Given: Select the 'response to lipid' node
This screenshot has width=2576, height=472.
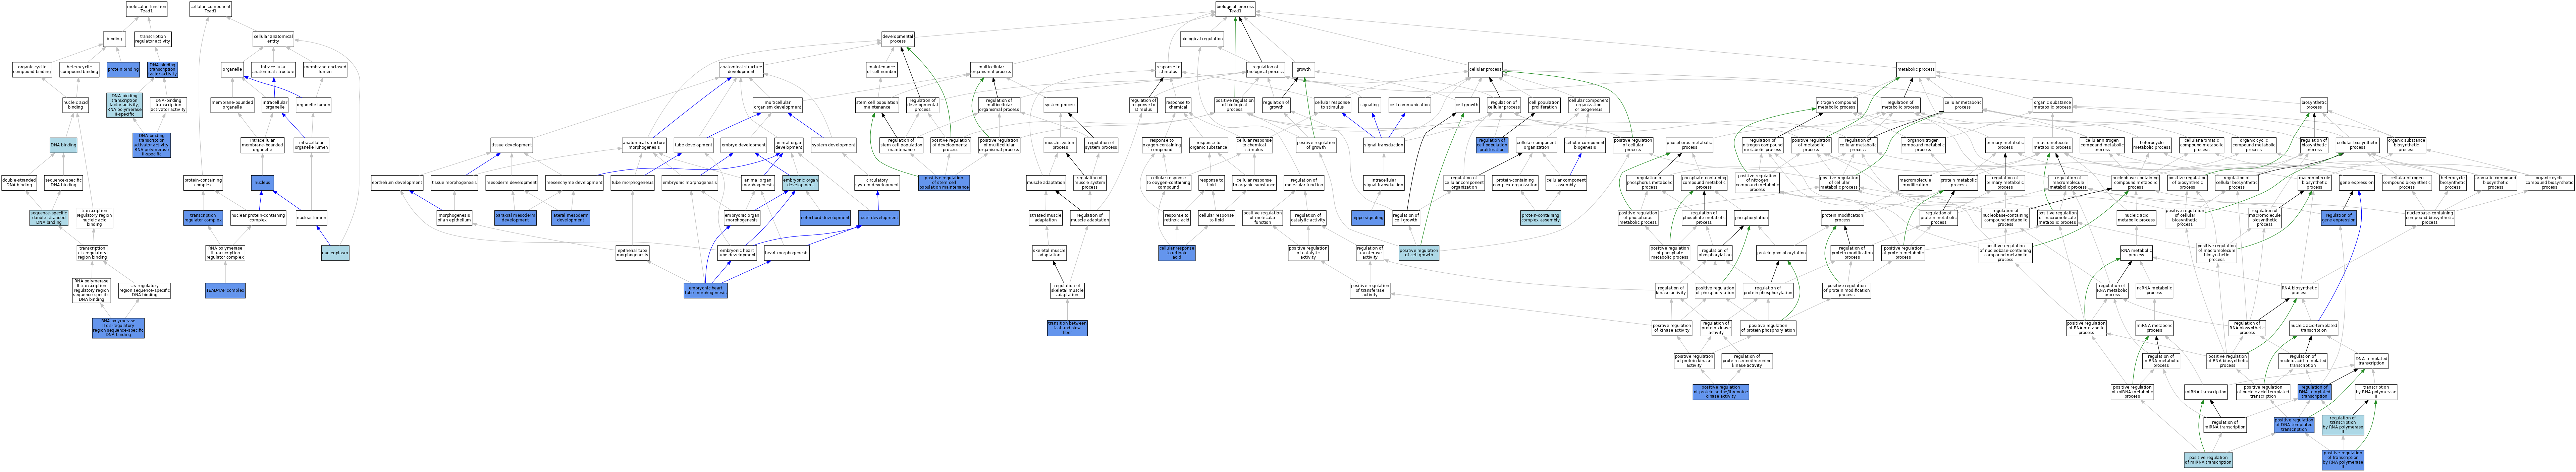Looking at the screenshot, I should (x=1211, y=183).
